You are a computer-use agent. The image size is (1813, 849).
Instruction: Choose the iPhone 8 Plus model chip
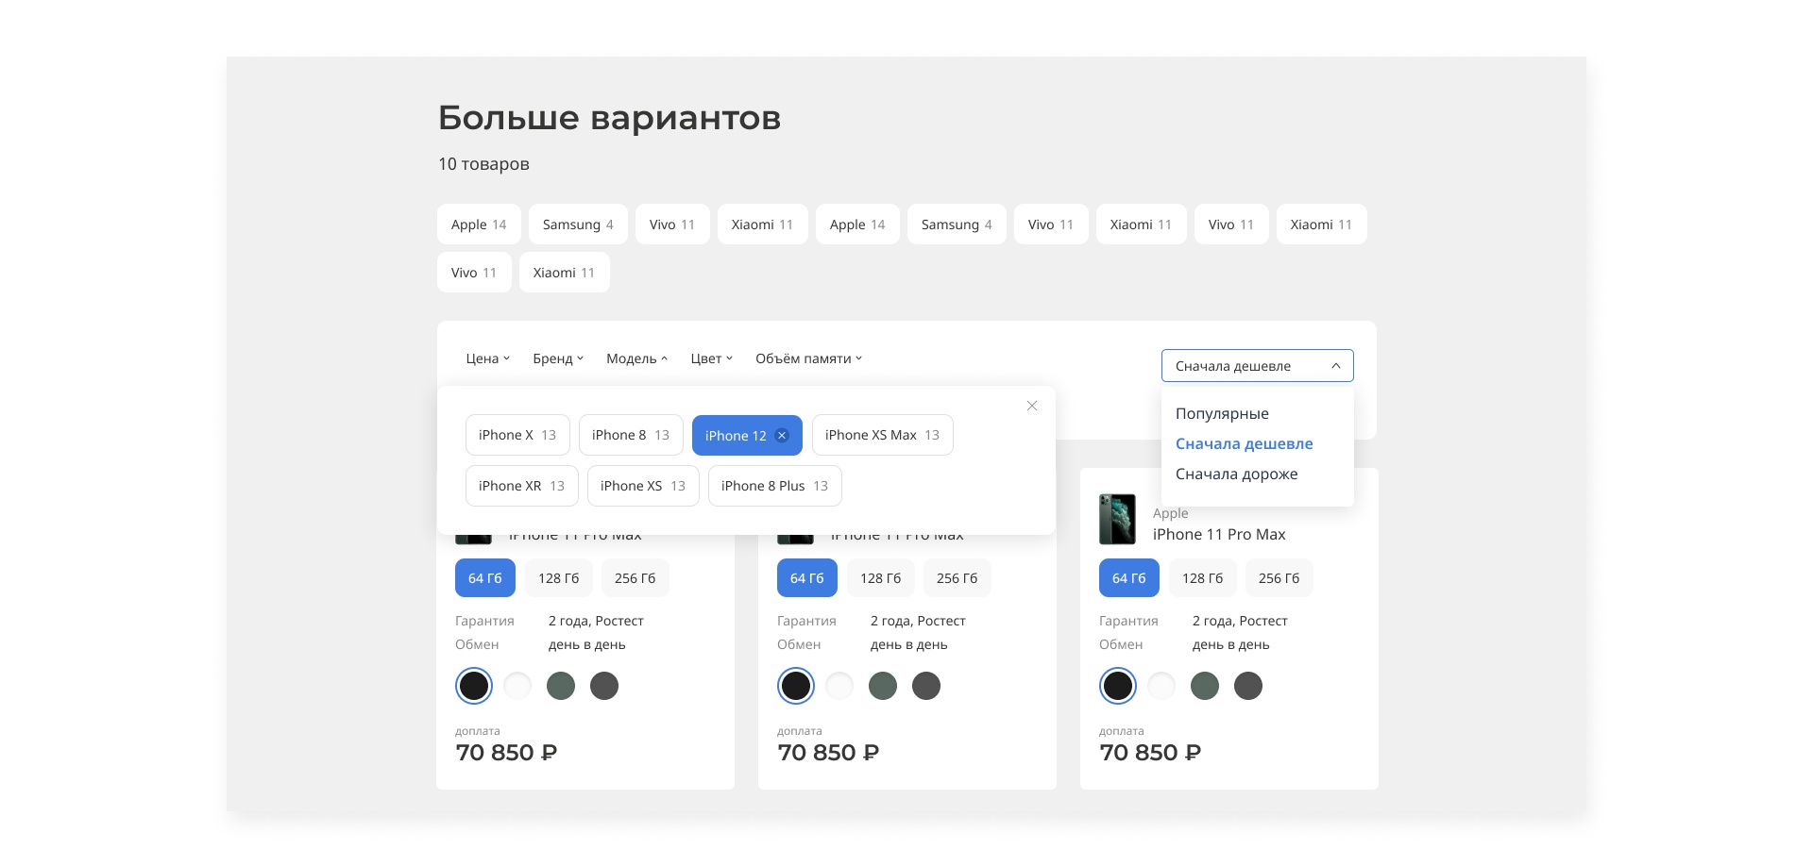coord(775,486)
